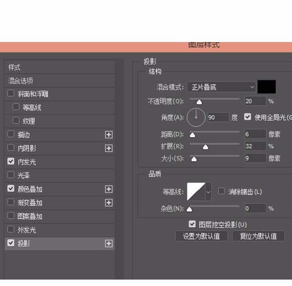Open 外发光 settings row

[60, 230]
